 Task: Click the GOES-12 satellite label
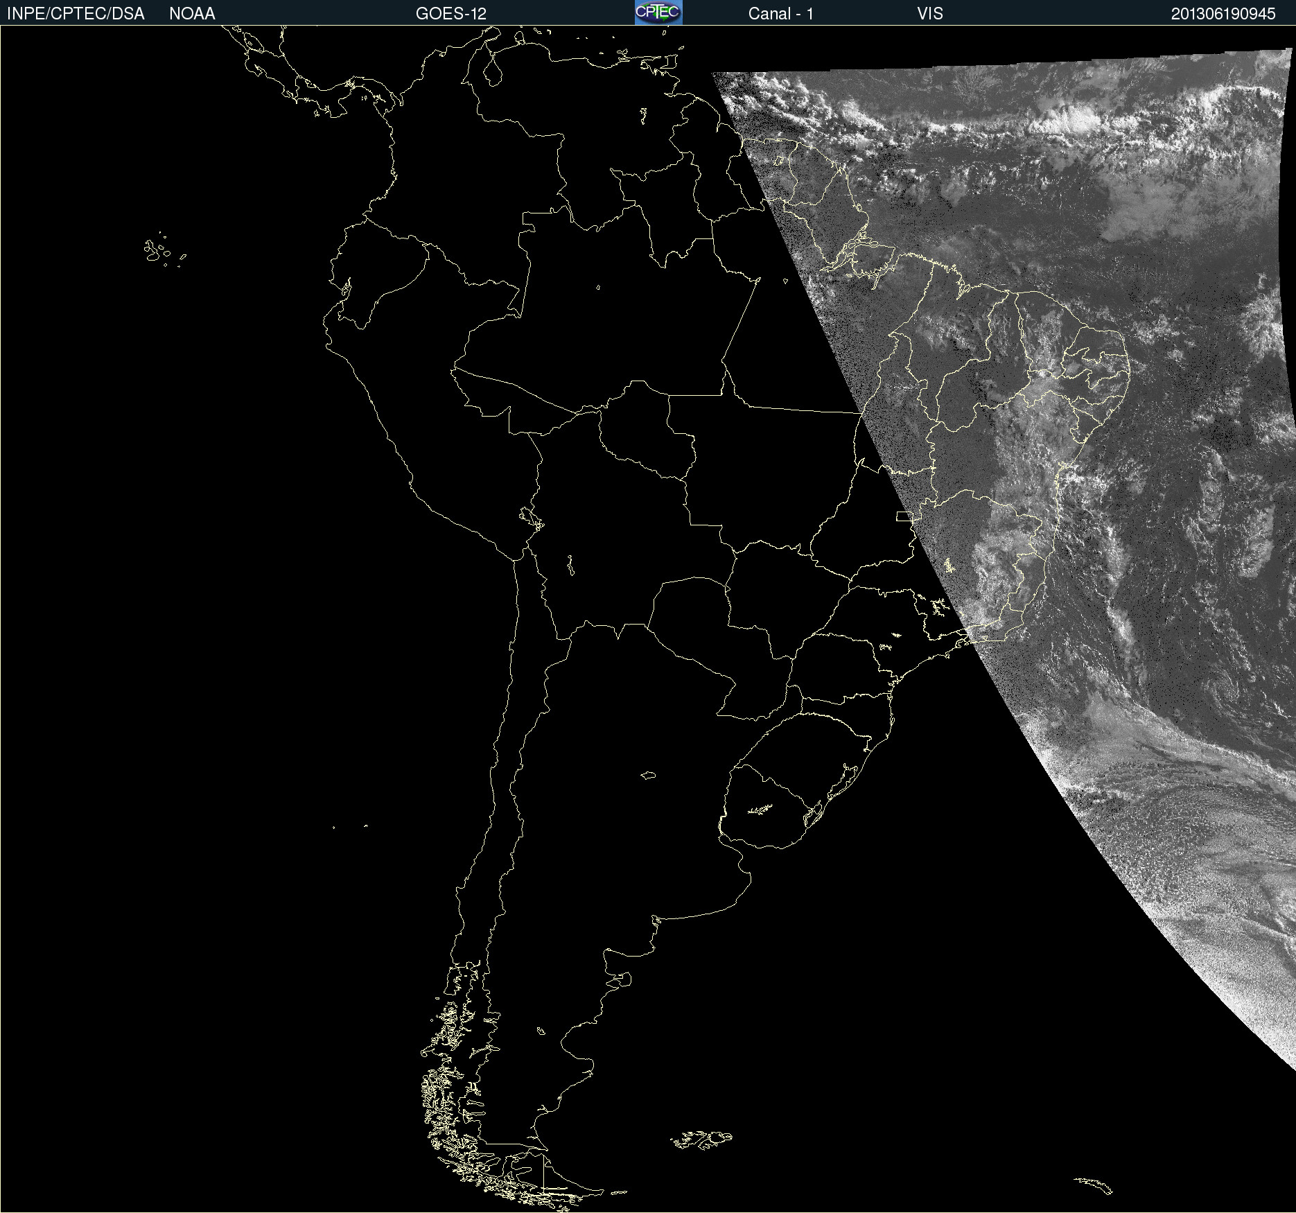451,14
